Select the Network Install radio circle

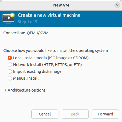click(10, 65)
